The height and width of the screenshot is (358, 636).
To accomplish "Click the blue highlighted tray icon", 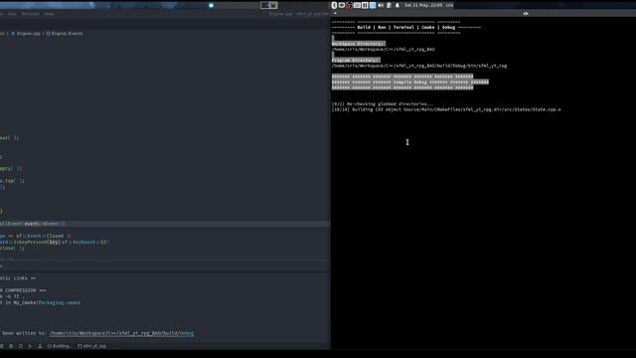I will 373,5.
